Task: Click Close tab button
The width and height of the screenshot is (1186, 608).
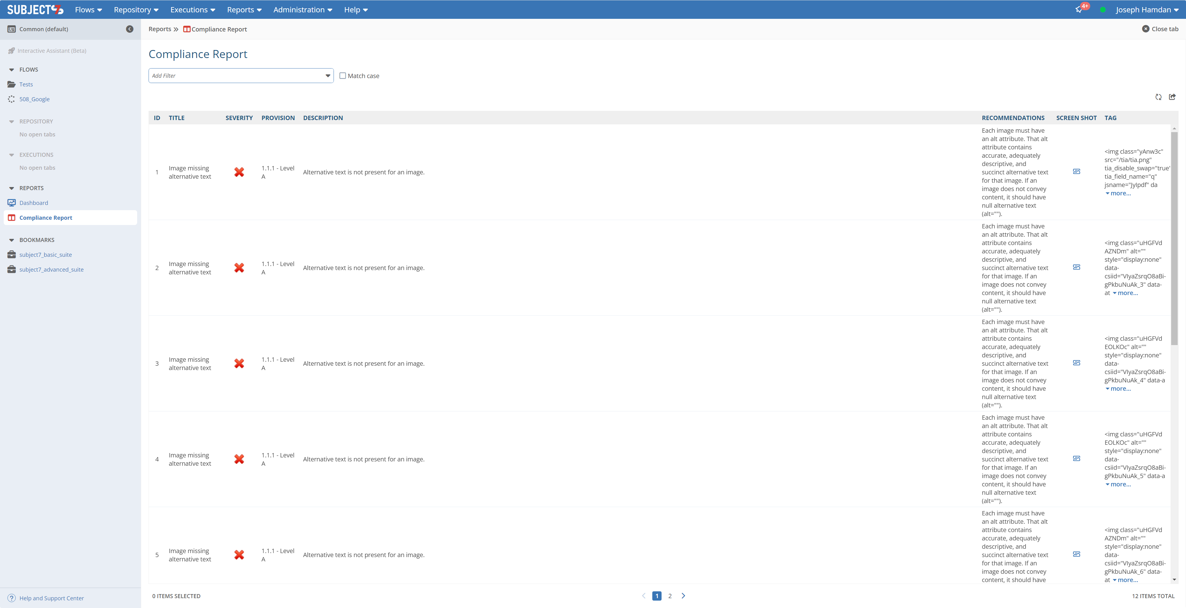Action: click(x=1160, y=29)
